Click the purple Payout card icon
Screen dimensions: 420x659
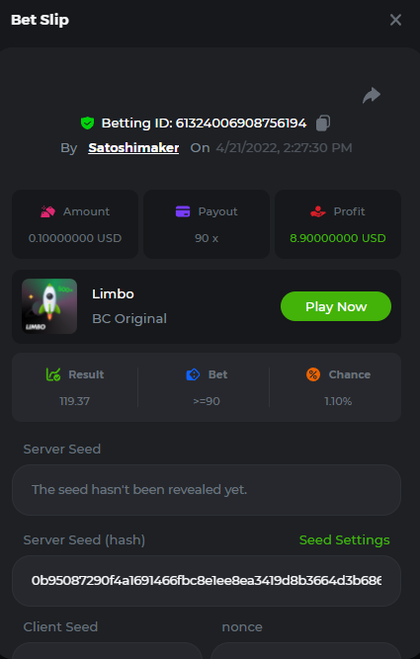pos(183,211)
